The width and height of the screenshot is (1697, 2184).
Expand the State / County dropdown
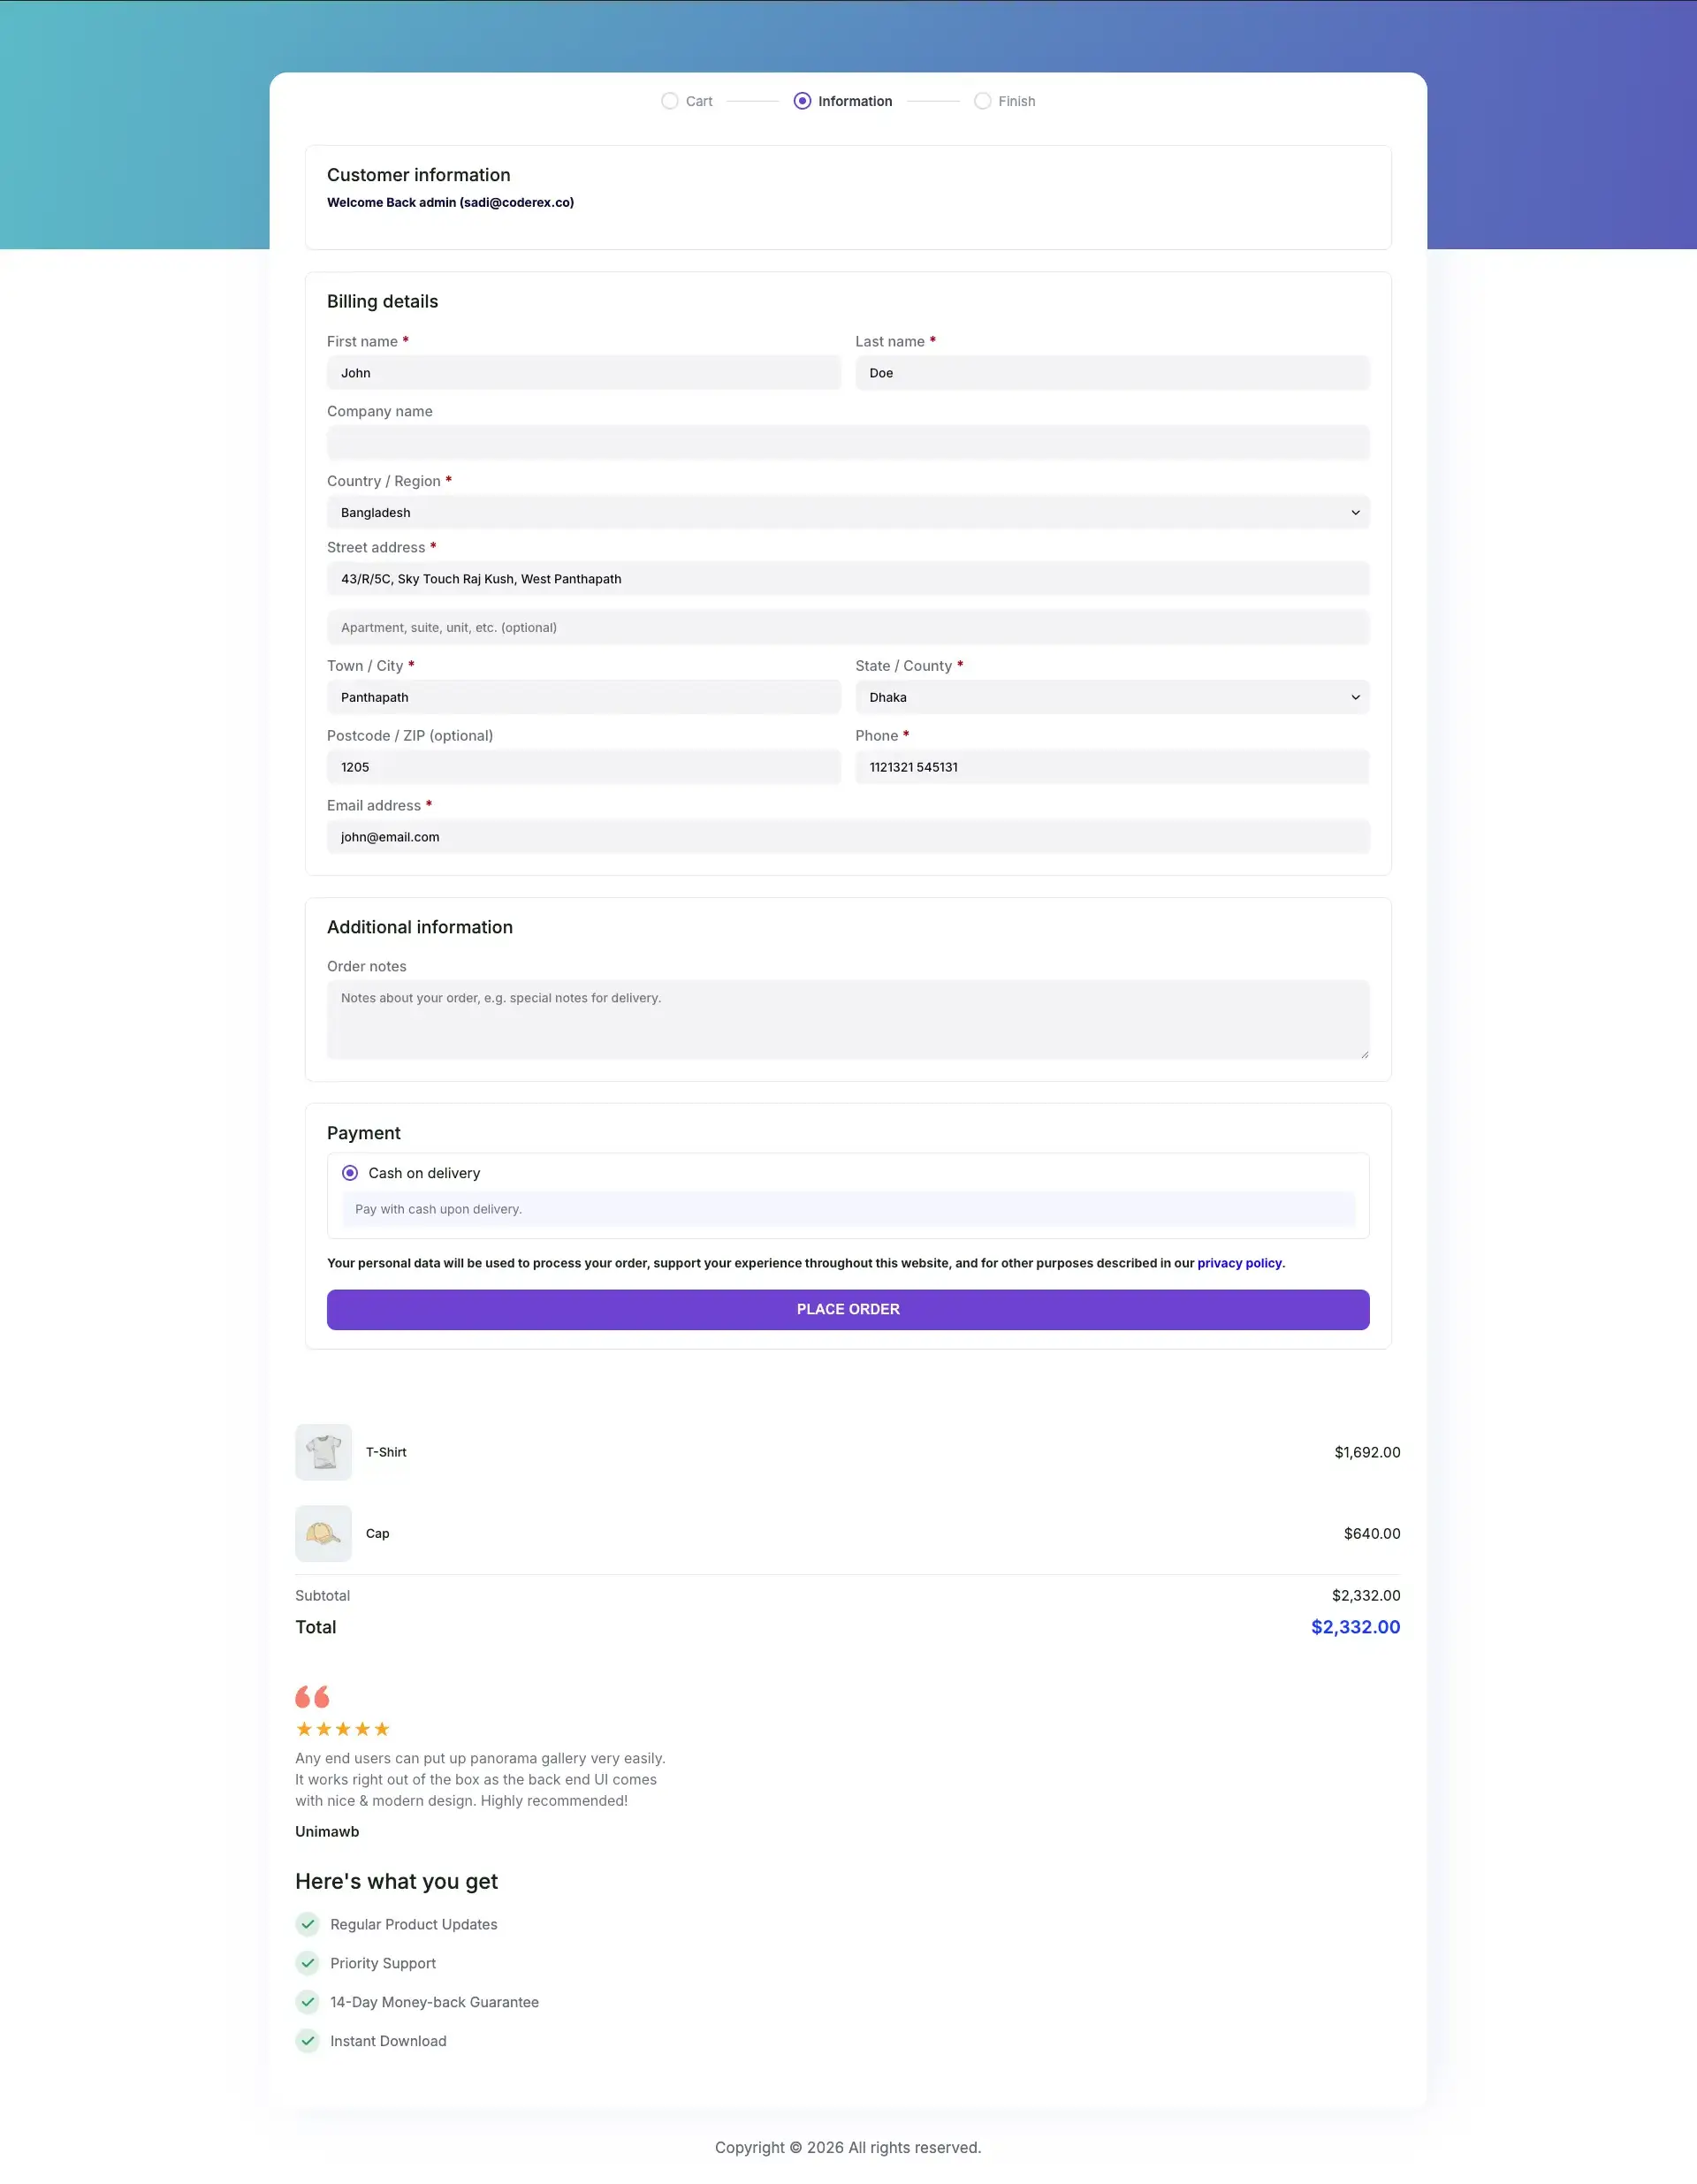click(1111, 697)
